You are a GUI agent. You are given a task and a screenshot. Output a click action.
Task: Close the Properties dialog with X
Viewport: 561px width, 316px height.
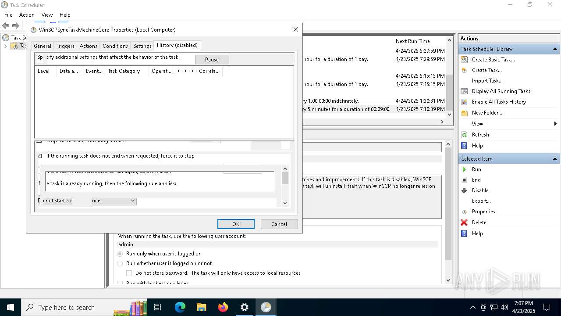(x=296, y=29)
